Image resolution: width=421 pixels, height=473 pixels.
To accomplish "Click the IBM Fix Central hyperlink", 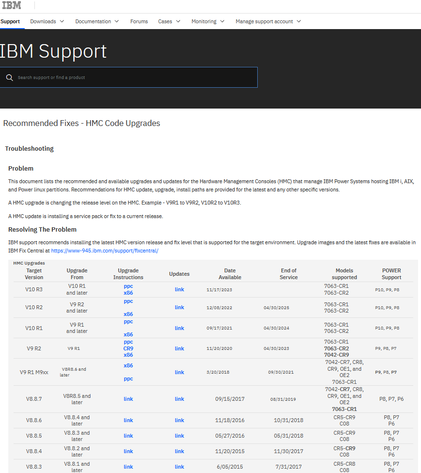I will (105, 251).
